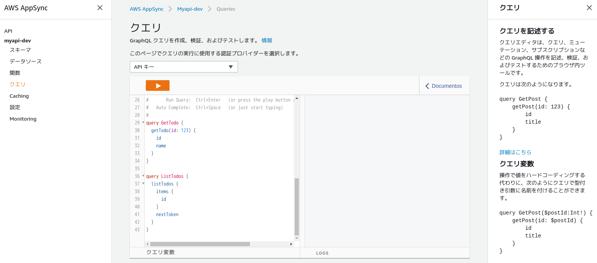
Task: Open スキーマ in the sidebar
Action: [x=20, y=50]
